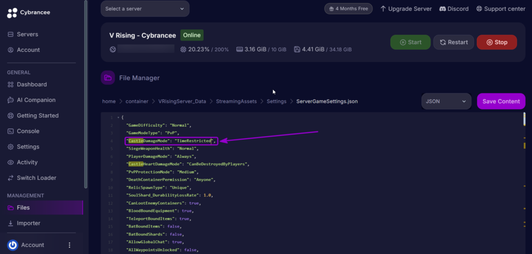The height and width of the screenshot is (254, 532).
Task: Open the Discord link
Action: (x=454, y=9)
